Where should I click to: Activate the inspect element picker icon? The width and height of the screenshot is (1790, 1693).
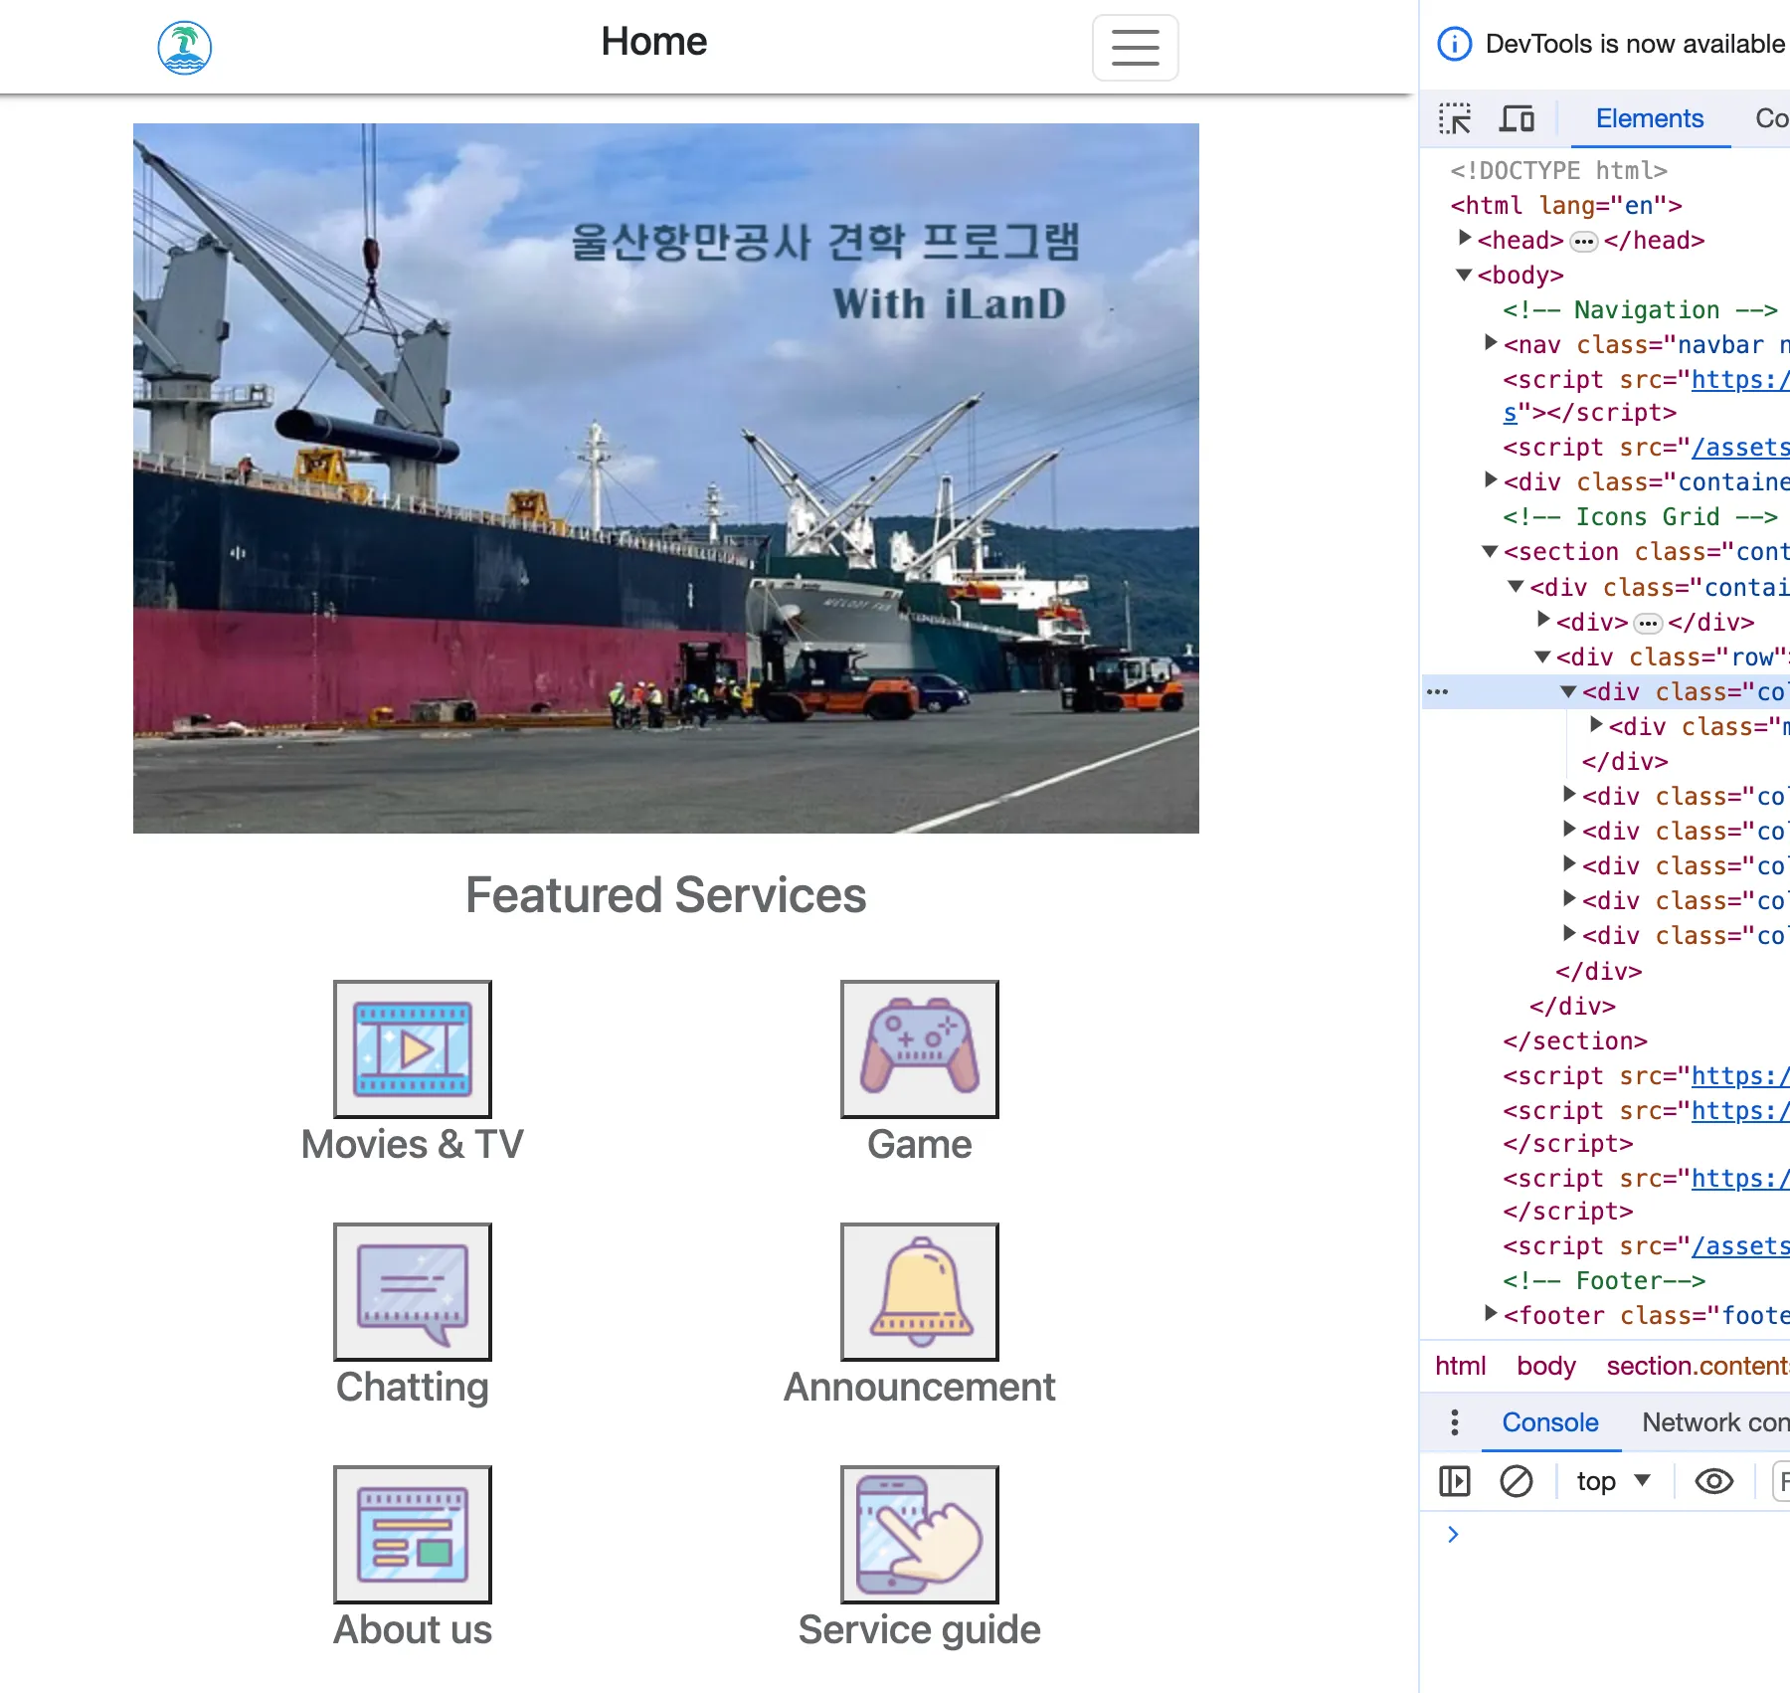coord(1455,118)
